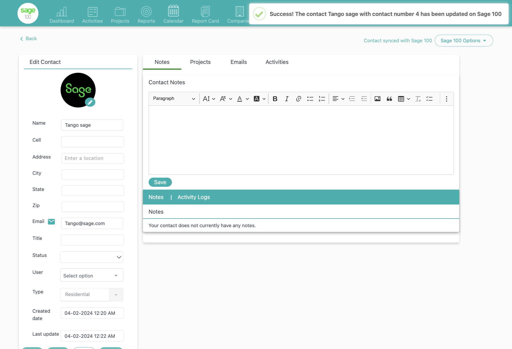Viewport: 512px width, 349px height.
Task: Open Report Card in top navigation
Action: click(x=205, y=14)
